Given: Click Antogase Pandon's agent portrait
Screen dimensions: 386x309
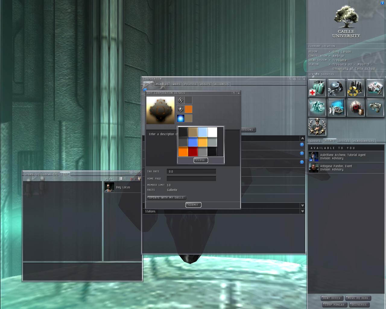Looking at the screenshot, I should [314, 168].
